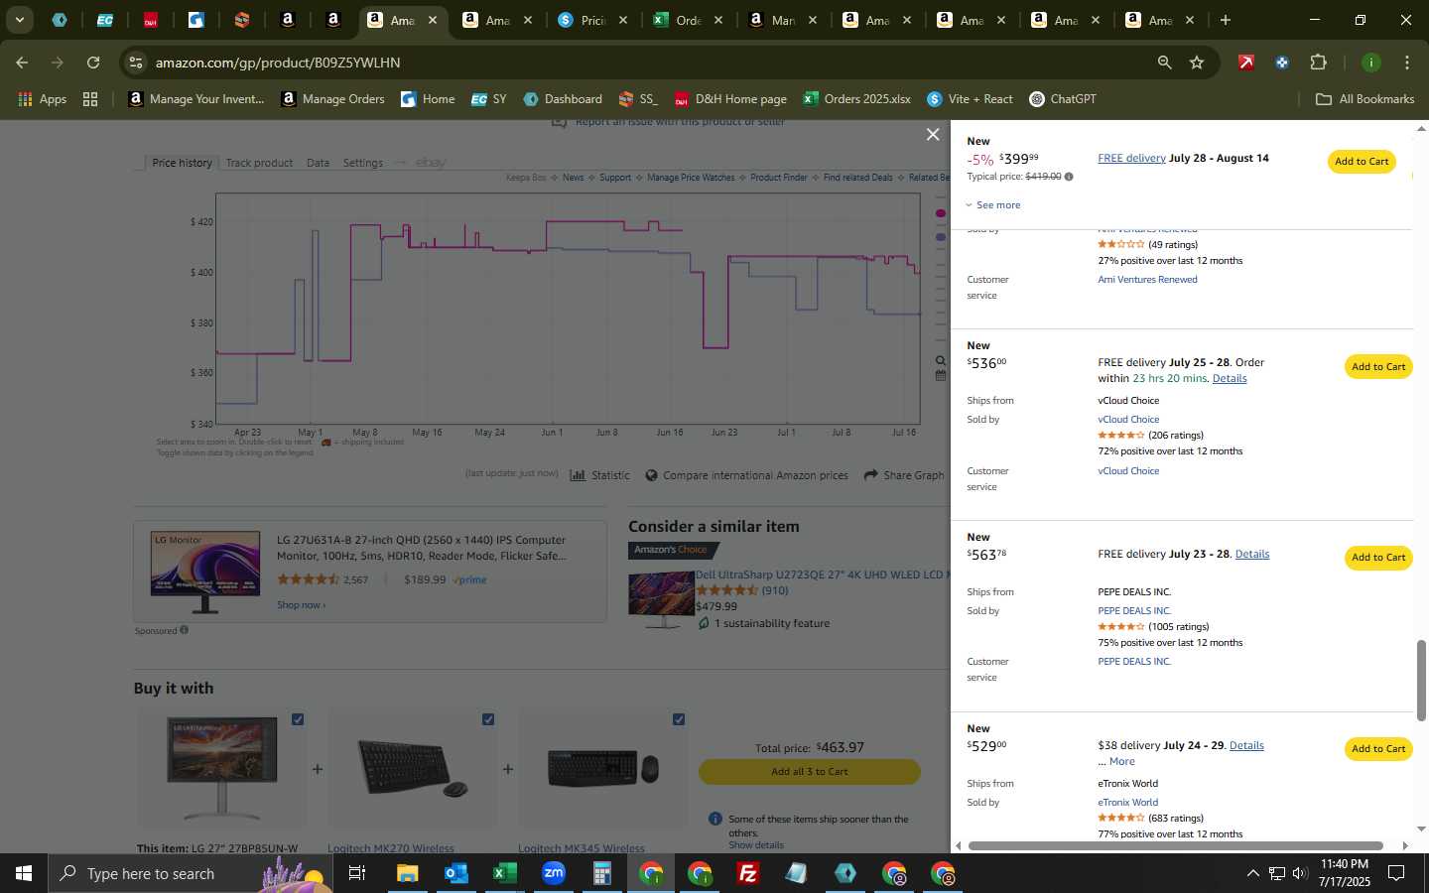Open Ami Ventures Renewed customer service link
1429x893 pixels.
tap(1147, 280)
